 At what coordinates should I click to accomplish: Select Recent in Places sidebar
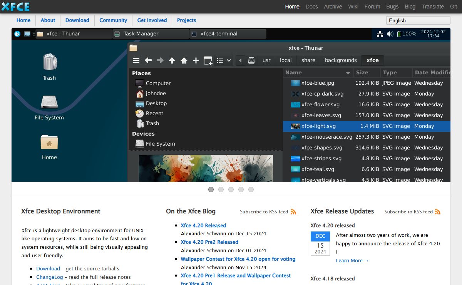pos(149,113)
